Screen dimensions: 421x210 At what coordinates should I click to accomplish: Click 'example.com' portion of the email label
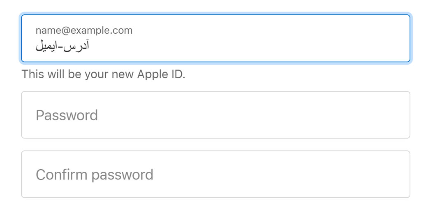pos(102,30)
